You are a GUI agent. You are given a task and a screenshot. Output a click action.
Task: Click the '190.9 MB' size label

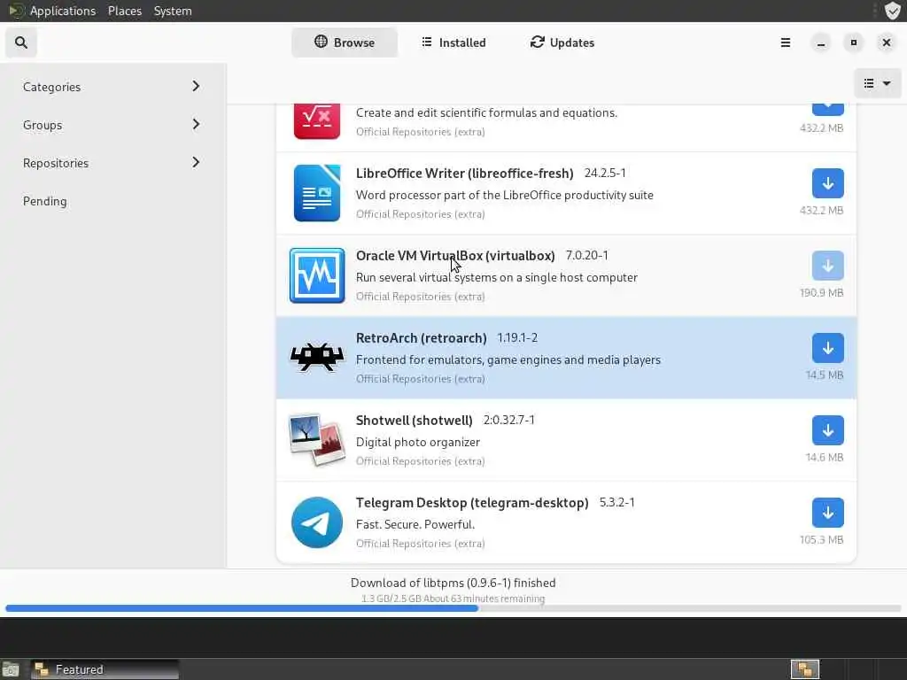click(x=821, y=292)
